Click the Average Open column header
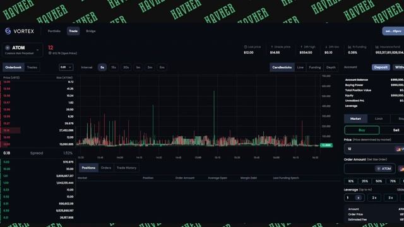This screenshot has width=404, height=227. click(217, 178)
